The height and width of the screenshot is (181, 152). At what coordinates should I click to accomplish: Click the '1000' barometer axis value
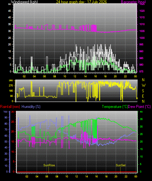point(142,38)
